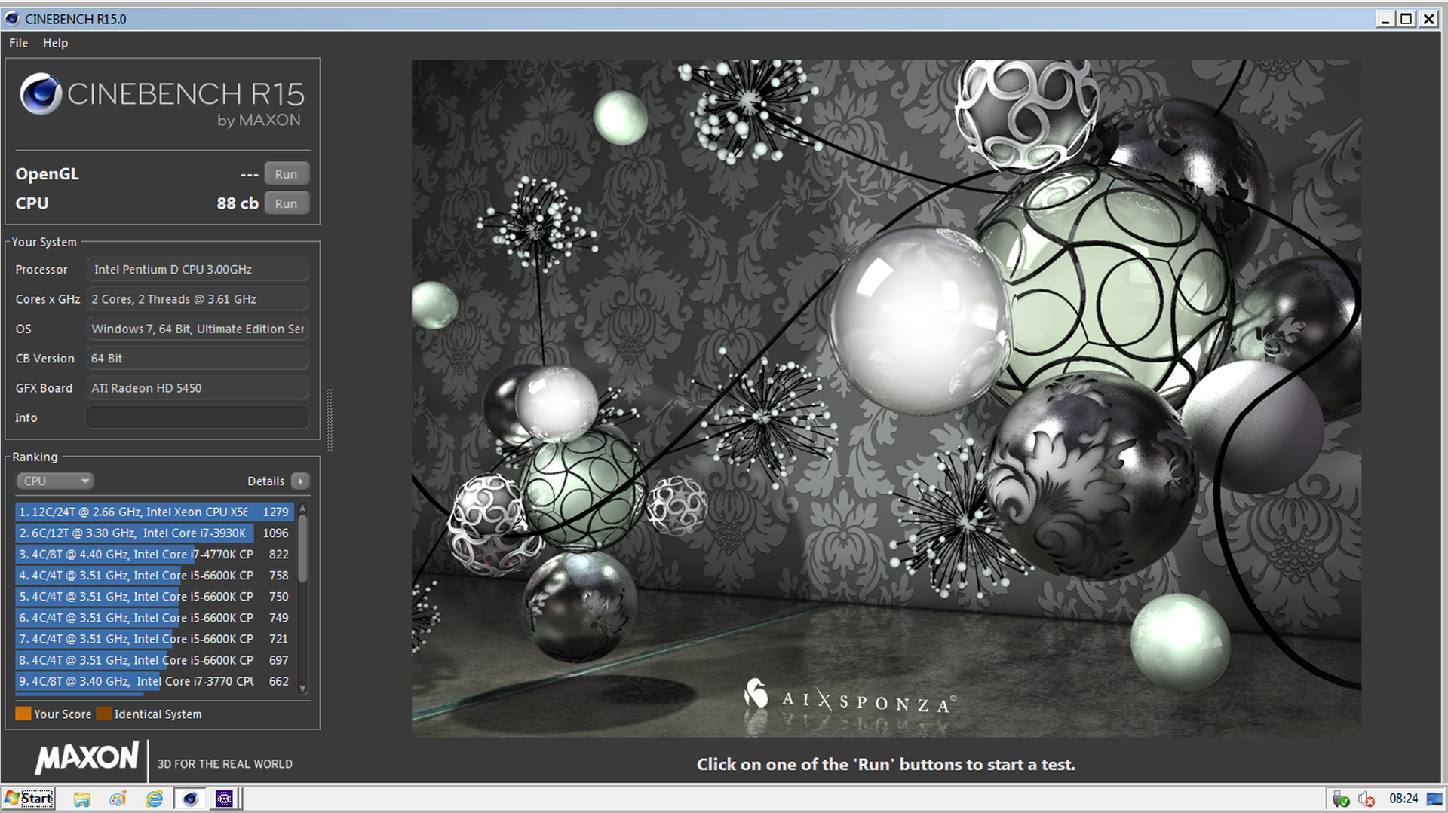Click the muted volume tray icon
This screenshot has height=813, width=1448.
point(1367,799)
